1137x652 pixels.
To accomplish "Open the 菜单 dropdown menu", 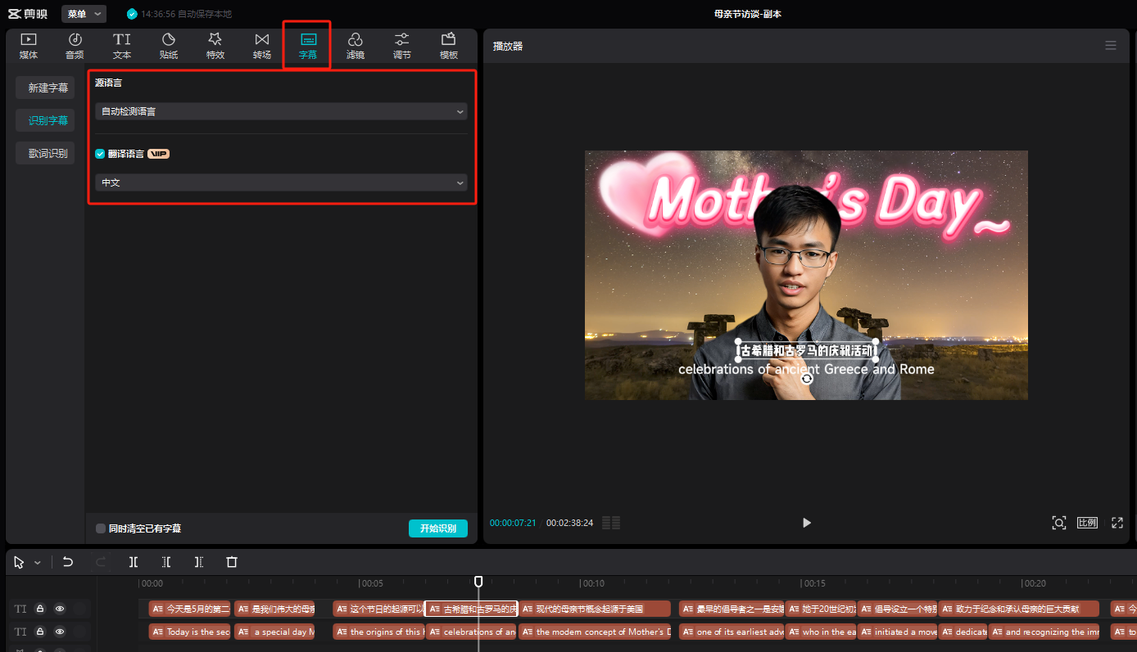I will (84, 14).
